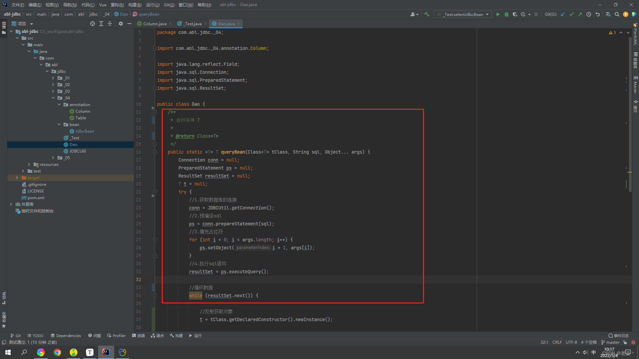639x359 pixels.
Task: Collapse the bean folder
Action: [x=59, y=125]
